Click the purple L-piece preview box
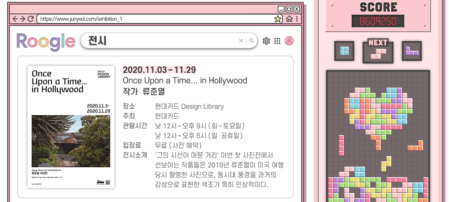The height and width of the screenshot is (202, 449). point(412,51)
